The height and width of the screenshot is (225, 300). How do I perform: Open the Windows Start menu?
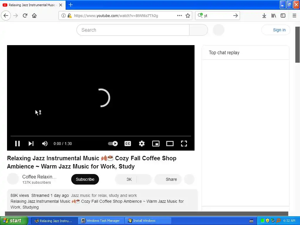tap(14, 221)
